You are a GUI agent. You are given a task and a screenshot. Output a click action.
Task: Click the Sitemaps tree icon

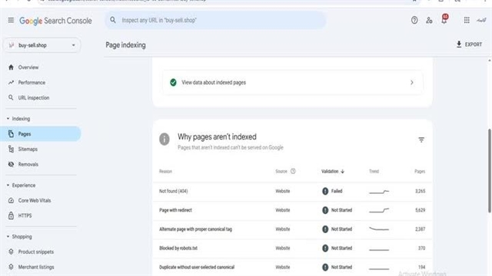coord(11,149)
